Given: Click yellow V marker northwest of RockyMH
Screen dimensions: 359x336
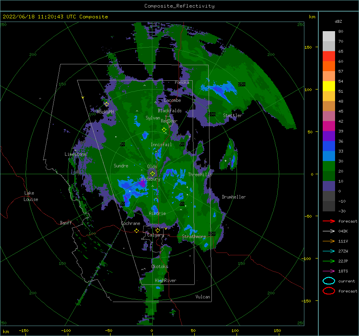Looking at the screenshot, I should tap(83, 97).
